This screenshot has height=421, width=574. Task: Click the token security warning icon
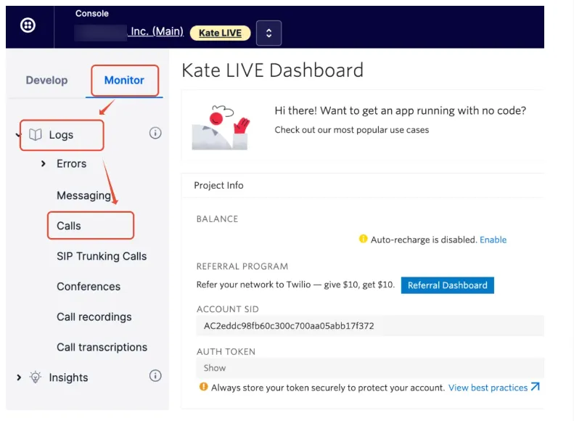point(203,387)
